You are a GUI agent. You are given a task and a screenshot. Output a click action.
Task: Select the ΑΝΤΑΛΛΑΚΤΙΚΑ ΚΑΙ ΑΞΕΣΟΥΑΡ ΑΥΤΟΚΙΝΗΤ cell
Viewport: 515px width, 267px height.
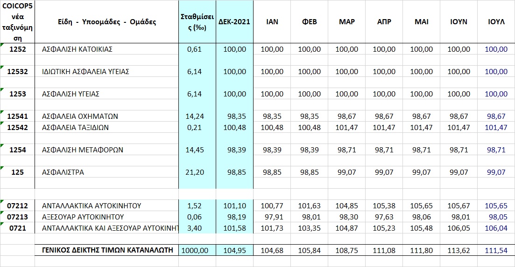click(x=107, y=228)
